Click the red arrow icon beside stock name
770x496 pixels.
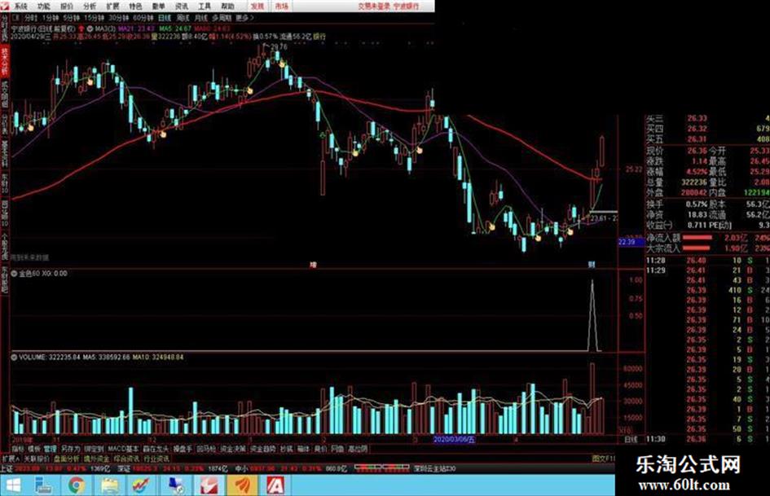tap(81, 29)
